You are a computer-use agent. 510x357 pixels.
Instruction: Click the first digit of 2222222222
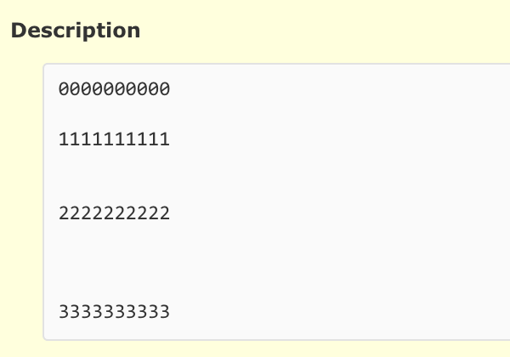64,213
